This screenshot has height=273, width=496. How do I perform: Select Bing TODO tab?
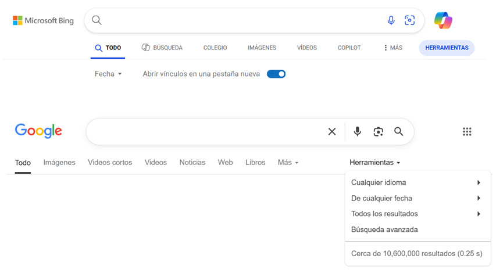[x=108, y=48]
